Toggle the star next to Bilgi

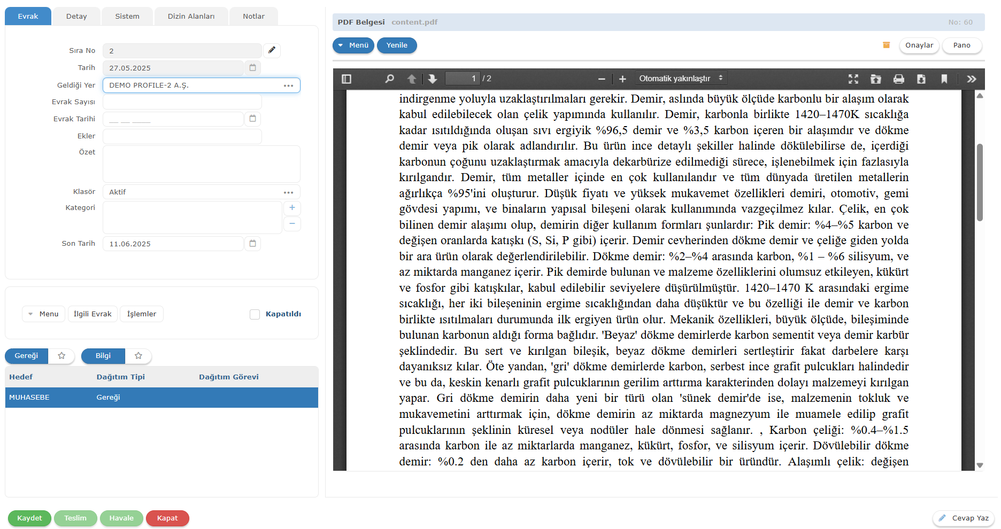point(138,356)
